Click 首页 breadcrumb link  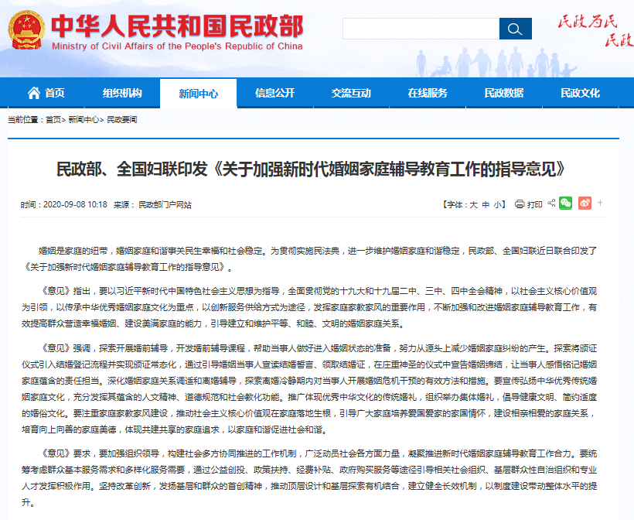[x=53, y=120]
